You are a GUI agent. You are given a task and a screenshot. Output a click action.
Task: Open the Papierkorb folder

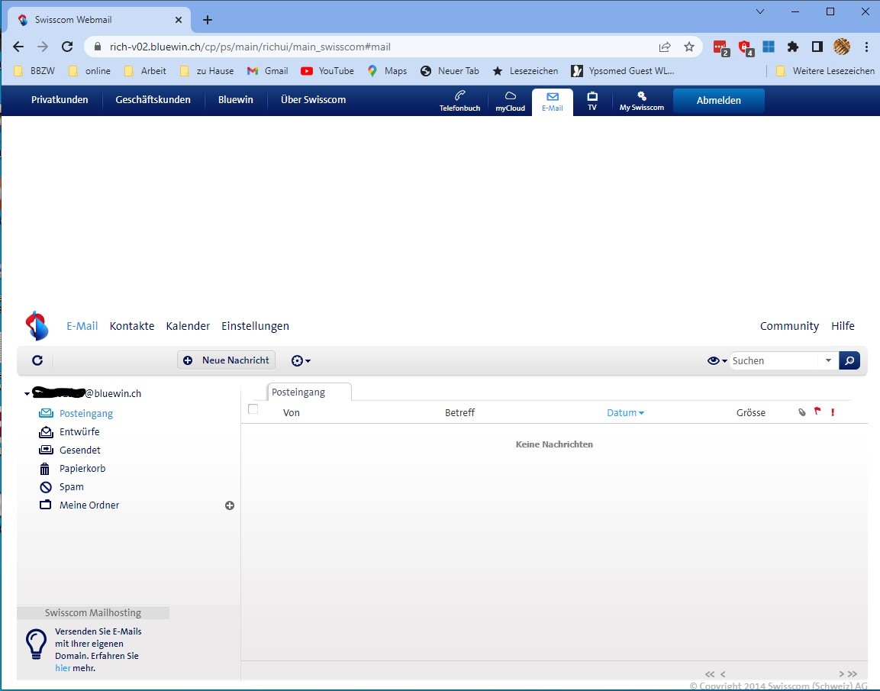(x=82, y=469)
